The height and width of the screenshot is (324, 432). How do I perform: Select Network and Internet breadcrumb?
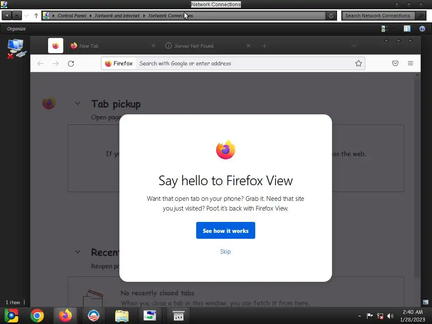click(x=117, y=16)
